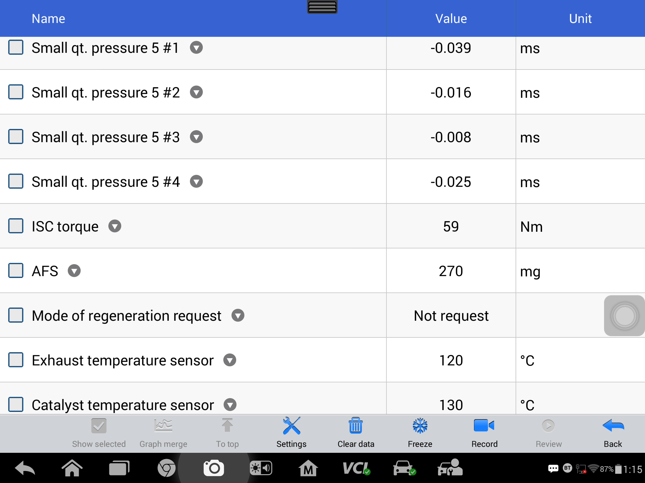This screenshot has width=645, height=483.
Task: Start recording with the Record camera icon
Action: 484,426
